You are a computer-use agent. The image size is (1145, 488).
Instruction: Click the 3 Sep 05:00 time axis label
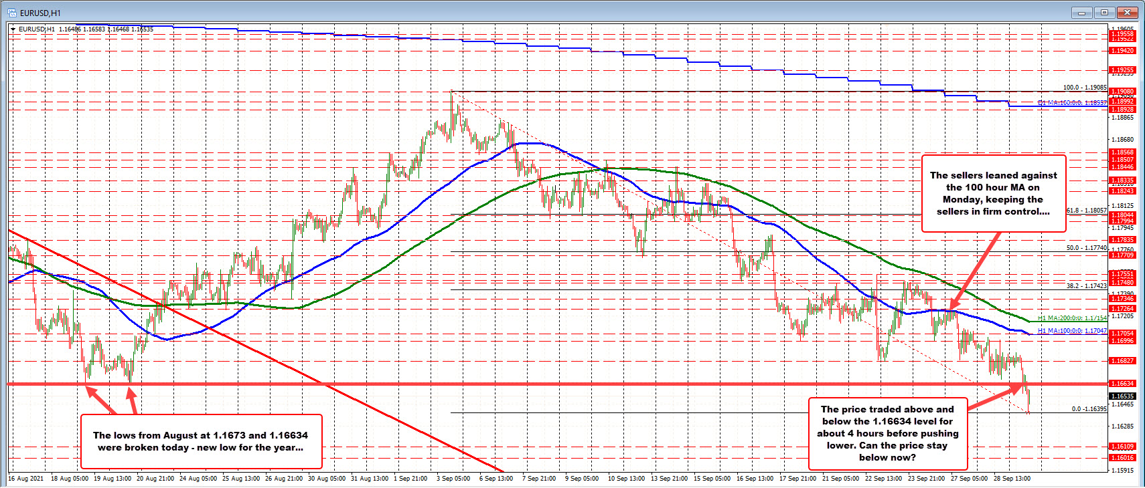453,479
